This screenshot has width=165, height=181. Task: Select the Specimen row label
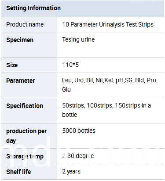point(20,40)
